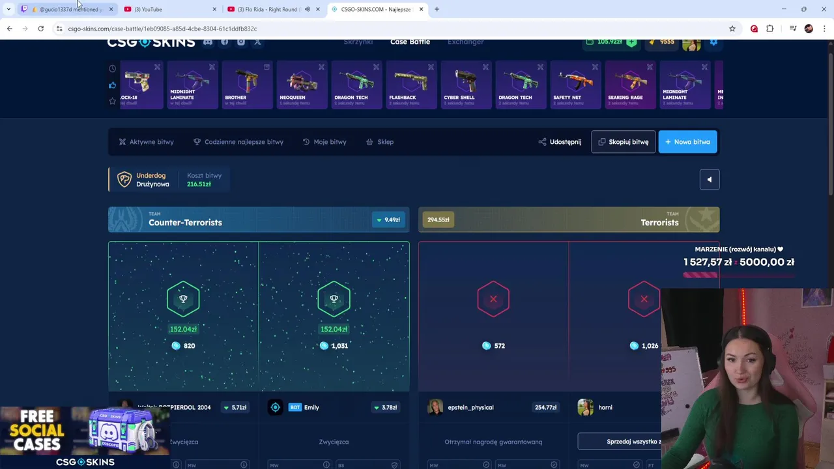Open the X (Twitter) icon in header
The image size is (834, 469).
(x=257, y=42)
